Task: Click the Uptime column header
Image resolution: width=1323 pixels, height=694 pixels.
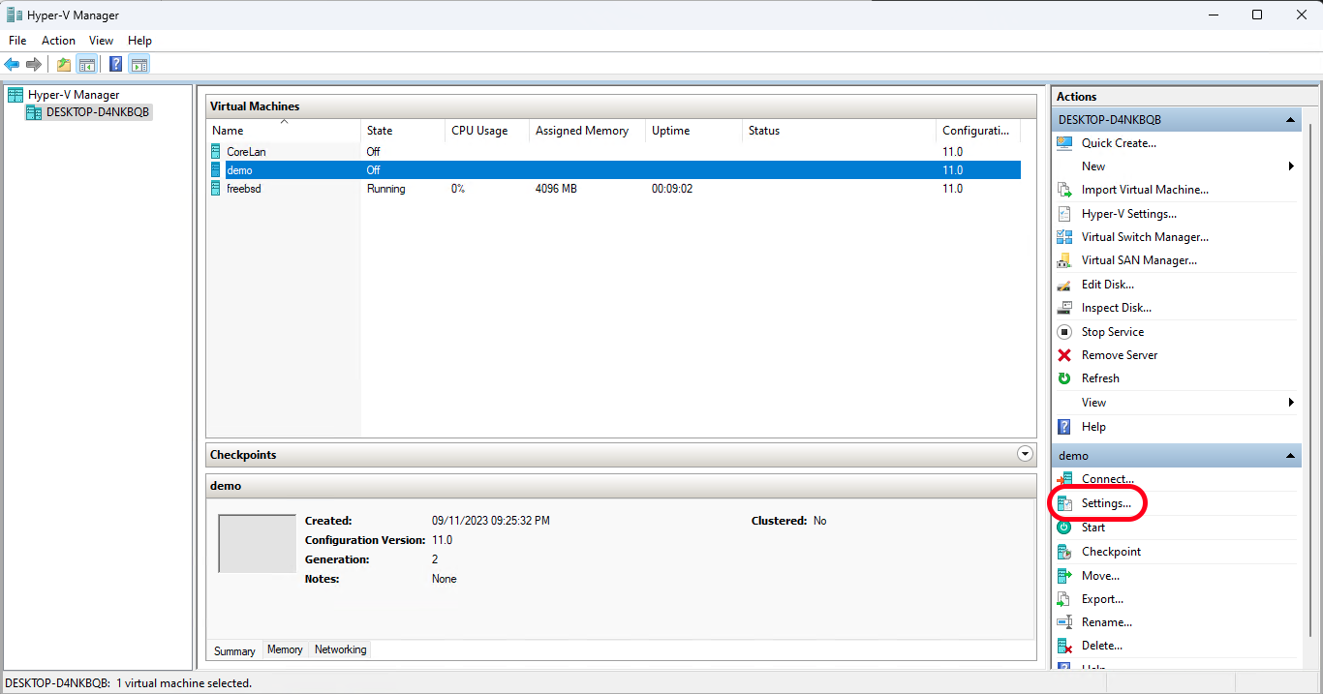Action: coord(693,131)
